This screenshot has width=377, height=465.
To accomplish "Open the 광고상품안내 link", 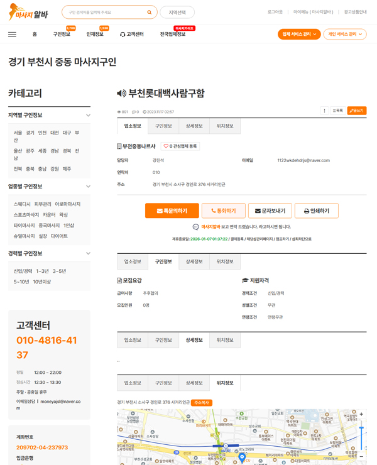I will tap(356, 12).
